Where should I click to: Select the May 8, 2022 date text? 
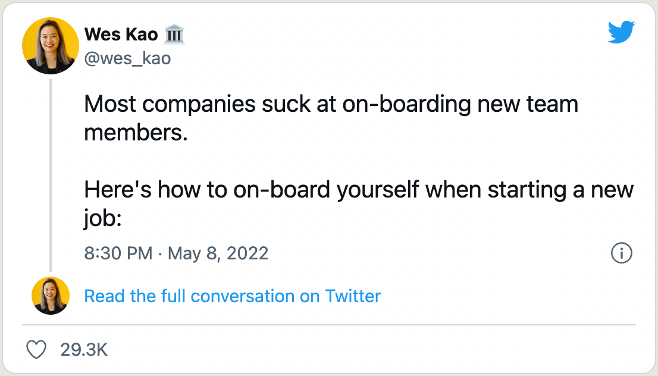tap(218, 253)
